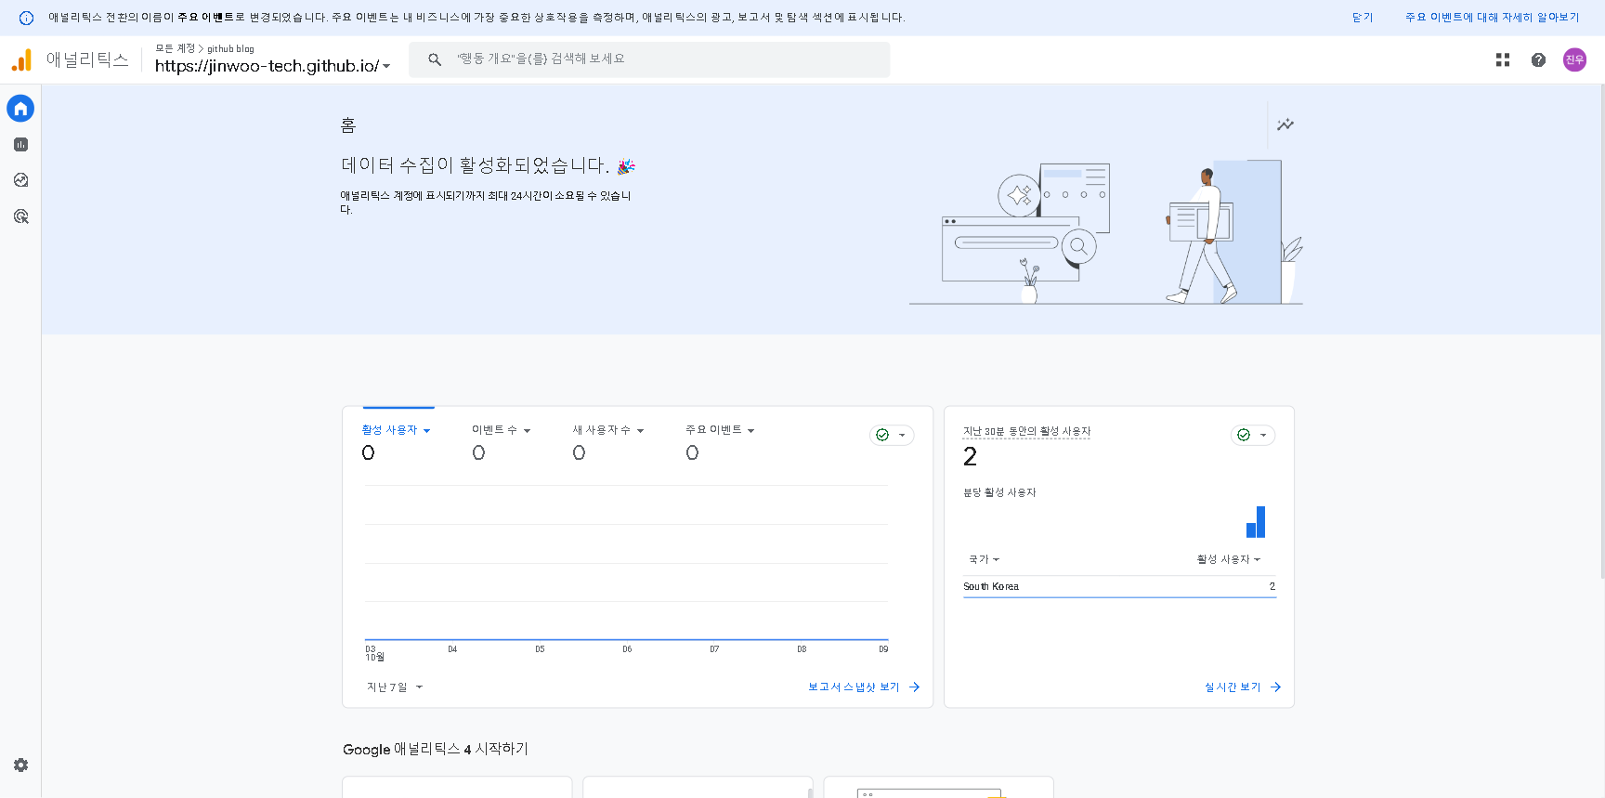Open 보고서 스냅샷 보기 link
Viewport: 1605px width, 798px height.
854,687
